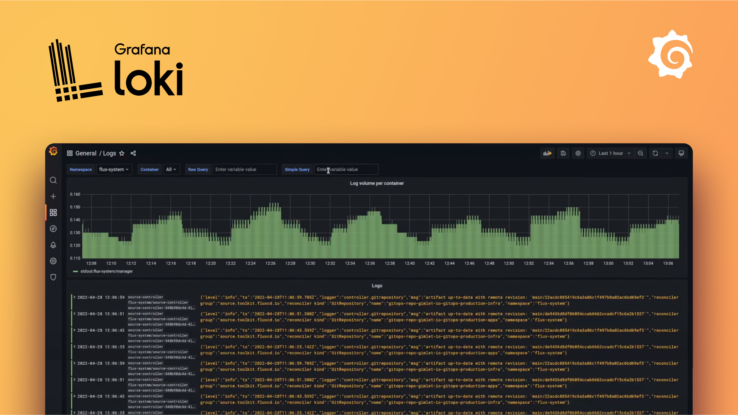This screenshot has width=738, height=415.
Task: Select the Explore compass icon
Action: (x=53, y=228)
